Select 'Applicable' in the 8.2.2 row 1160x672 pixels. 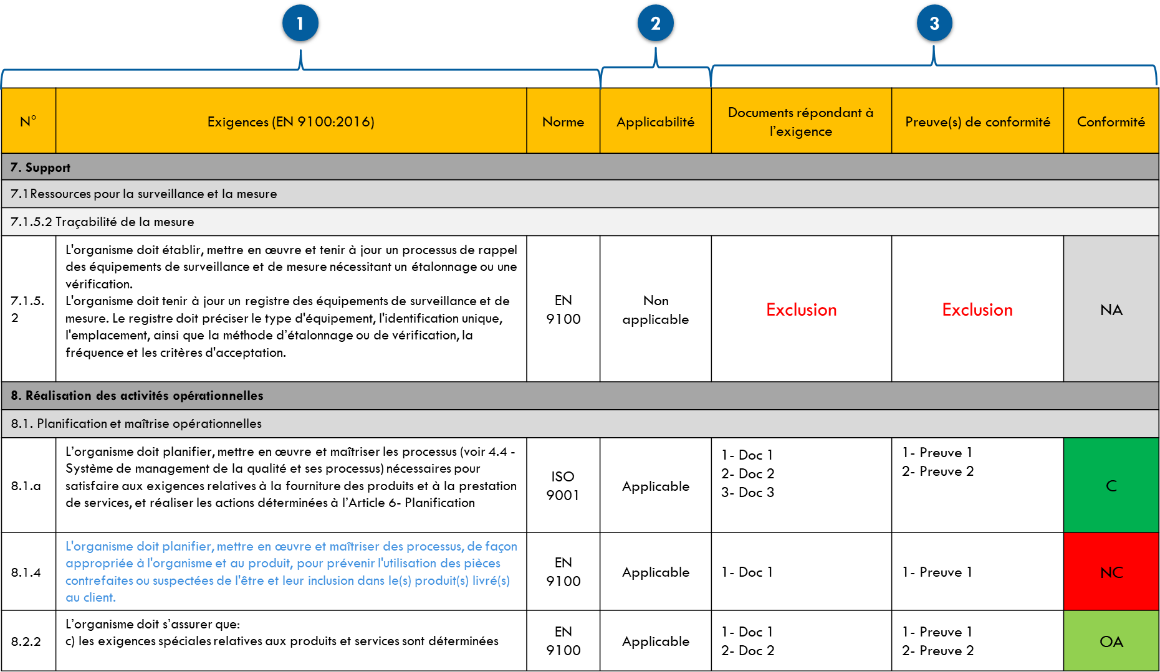655,641
